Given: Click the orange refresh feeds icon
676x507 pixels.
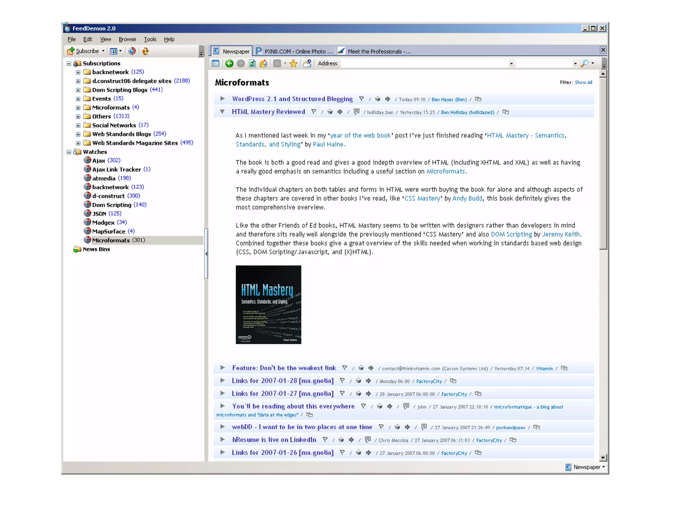Looking at the screenshot, I should [146, 51].
